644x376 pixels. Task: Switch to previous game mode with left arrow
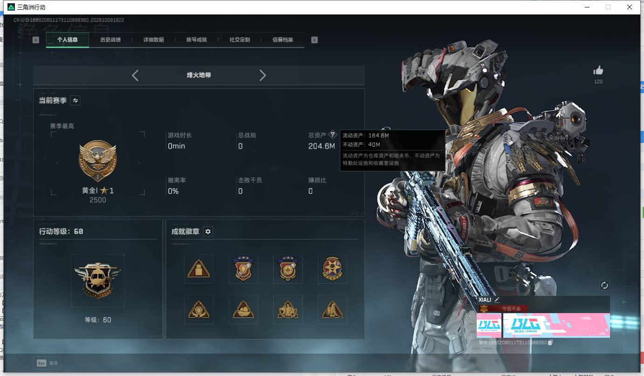pyautogui.click(x=135, y=75)
